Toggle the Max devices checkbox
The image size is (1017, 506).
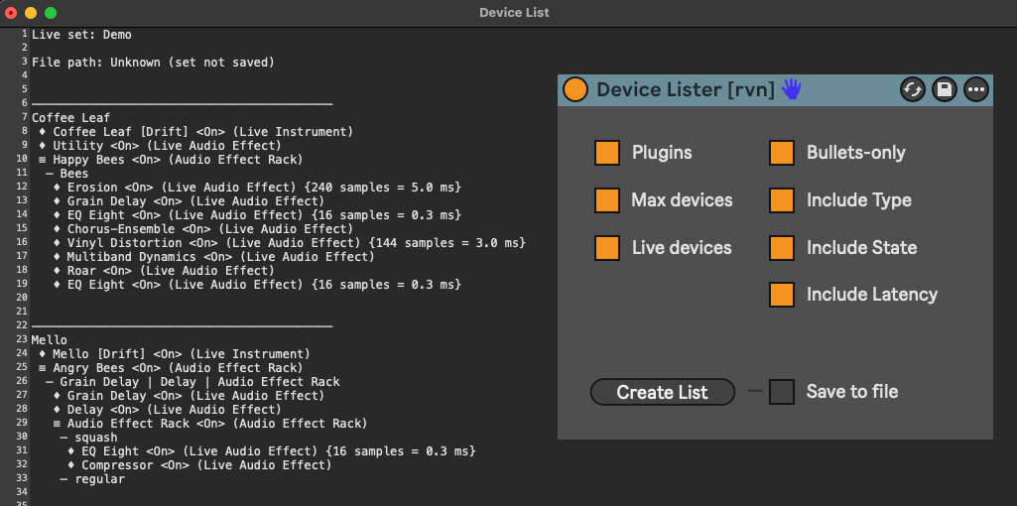(607, 200)
